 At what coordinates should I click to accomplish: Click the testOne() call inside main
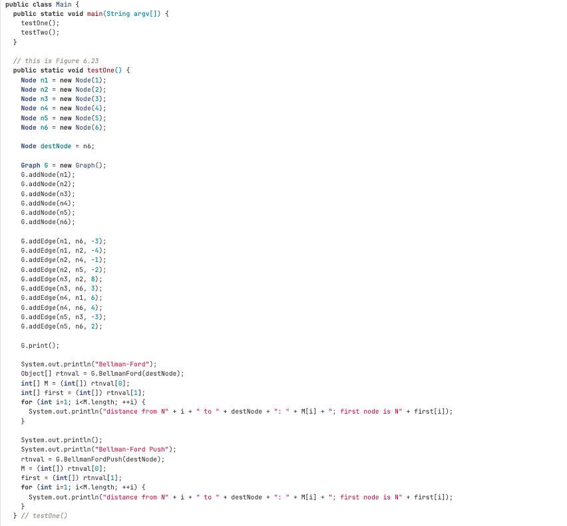click(38, 23)
